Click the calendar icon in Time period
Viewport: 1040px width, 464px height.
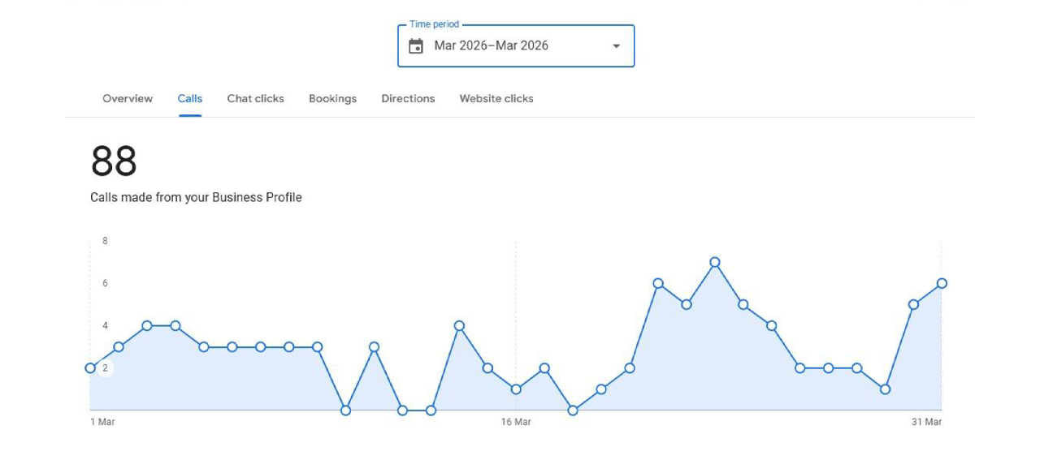[x=416, y=46]
